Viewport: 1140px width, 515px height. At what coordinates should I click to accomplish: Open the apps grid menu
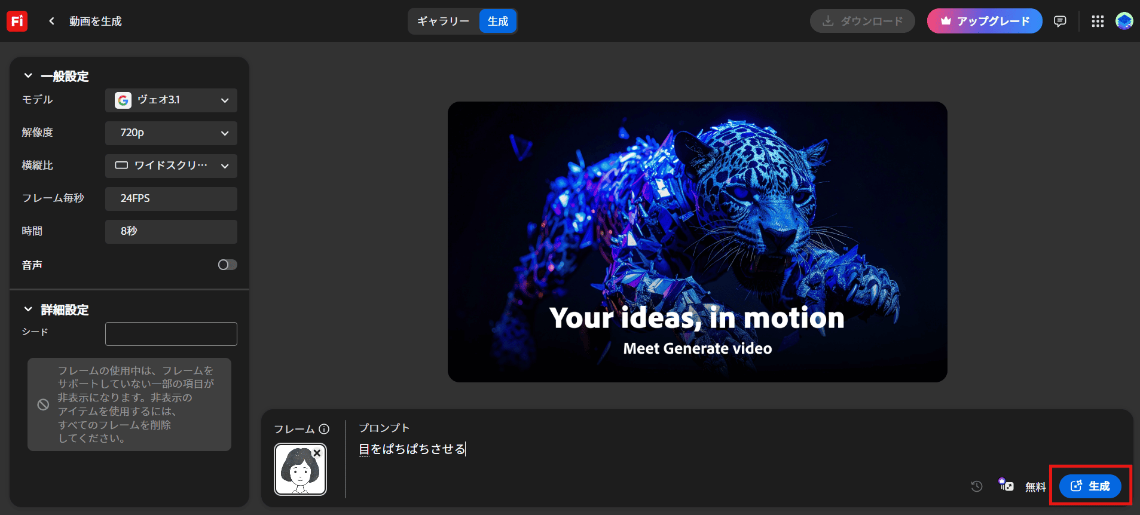point(1098,21)
